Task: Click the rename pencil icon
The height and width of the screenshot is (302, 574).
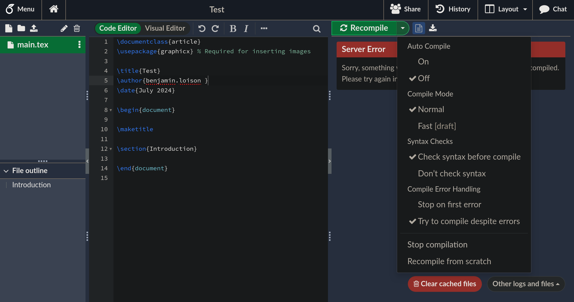Action: point(64,28)
